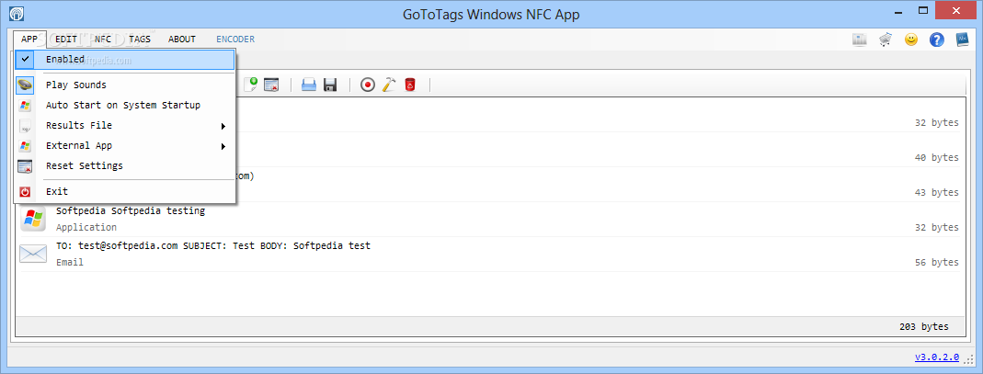Open the EDIT menu

coord(66,39)
